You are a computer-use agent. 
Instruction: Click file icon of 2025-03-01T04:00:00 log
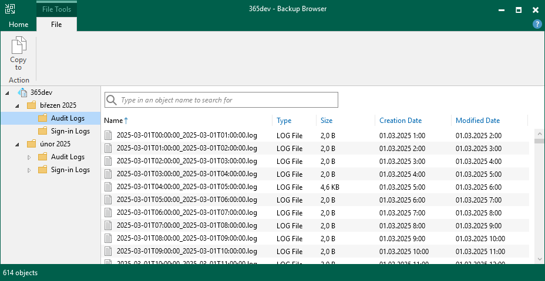tap(109, 187)
